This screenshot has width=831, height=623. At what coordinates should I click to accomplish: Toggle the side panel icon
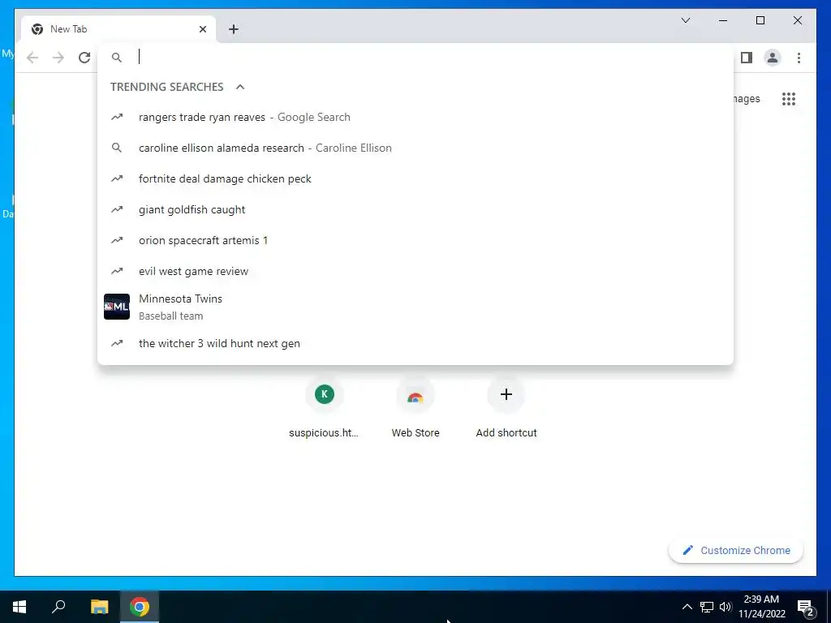coord(747,58)
